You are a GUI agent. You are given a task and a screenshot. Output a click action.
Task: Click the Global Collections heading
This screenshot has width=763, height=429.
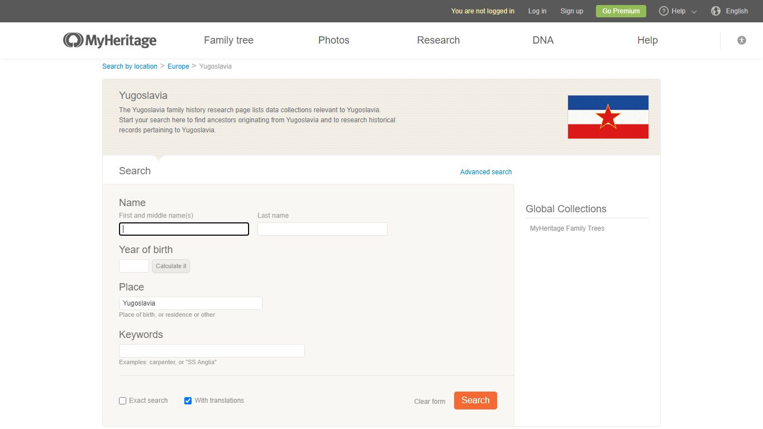[566, 209]
